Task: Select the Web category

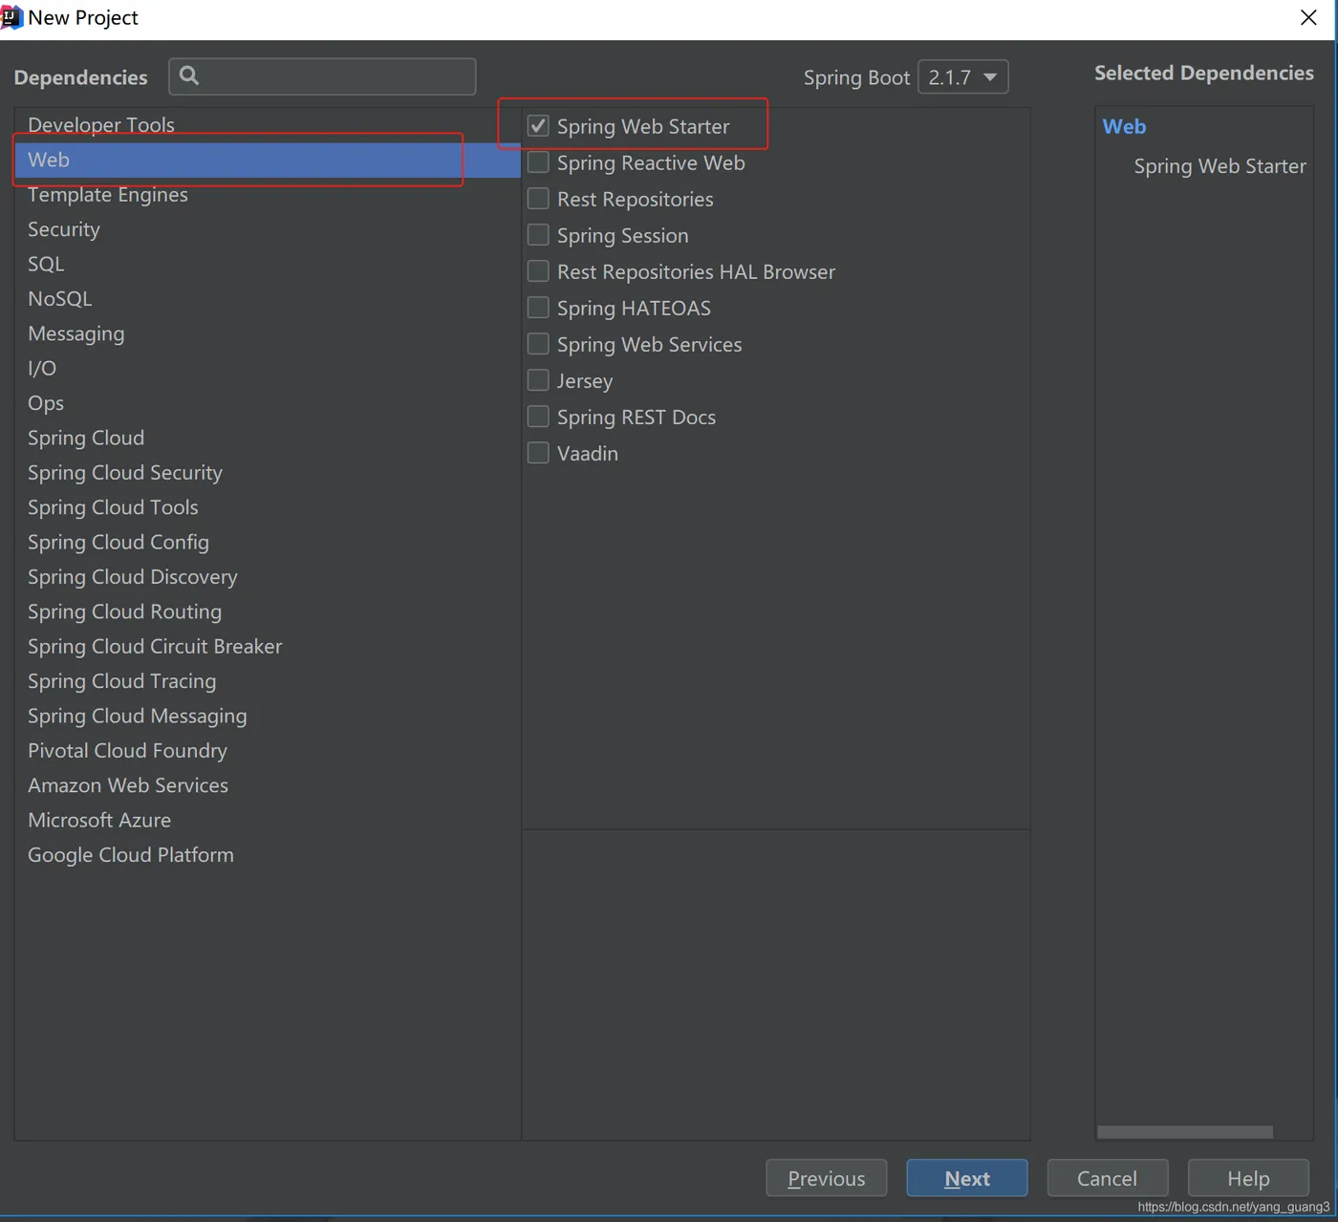Action: pos(268,160)
